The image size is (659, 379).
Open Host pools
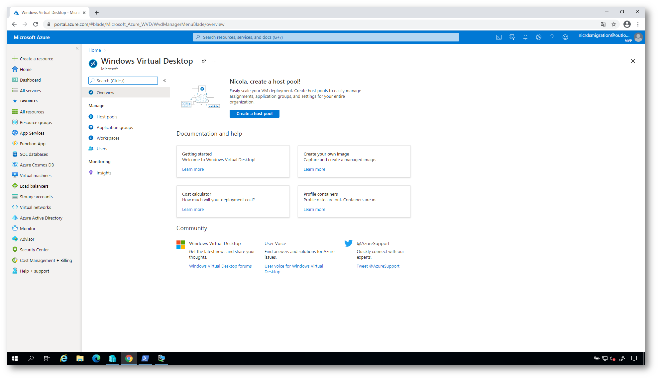[x=107, y=117]
